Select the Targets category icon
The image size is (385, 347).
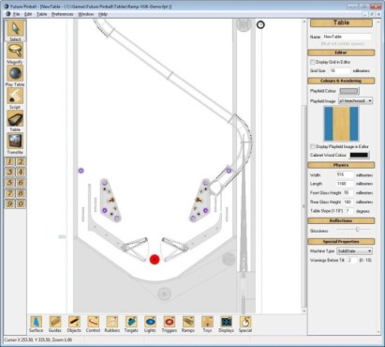coord(131,322)
